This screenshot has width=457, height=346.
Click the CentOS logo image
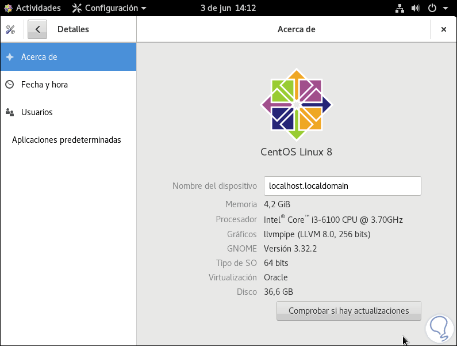297,105
